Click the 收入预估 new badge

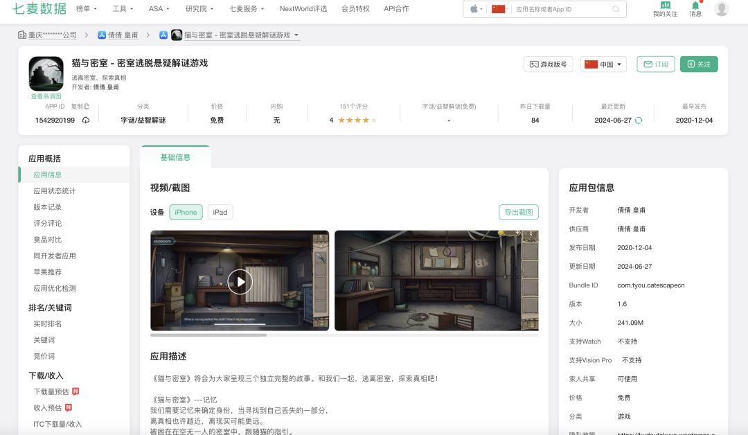[68, 407]
